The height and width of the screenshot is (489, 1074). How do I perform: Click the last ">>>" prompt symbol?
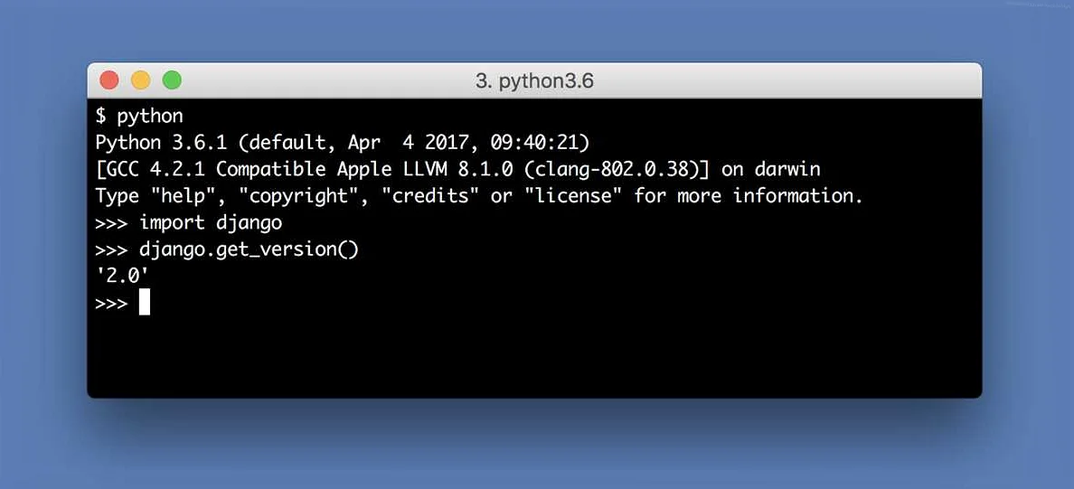pos(111,303)
